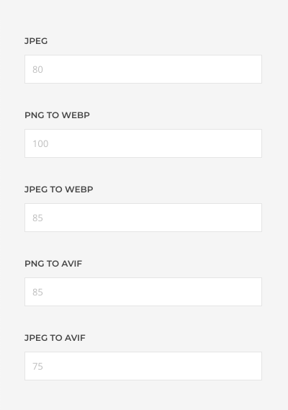Image resolution: width=288 pixels, height=410 pixels.
Task: Click the 85 placeholder under JPEG TO WEBP
Action: coord(37,218)
